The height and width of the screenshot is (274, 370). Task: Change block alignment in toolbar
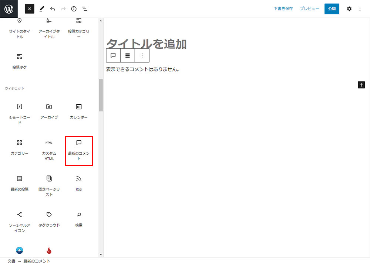point(128,55)
